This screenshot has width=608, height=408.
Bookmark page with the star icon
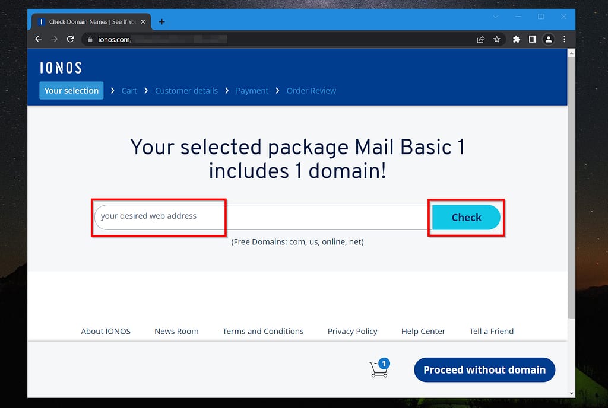(x=497, y=39)
